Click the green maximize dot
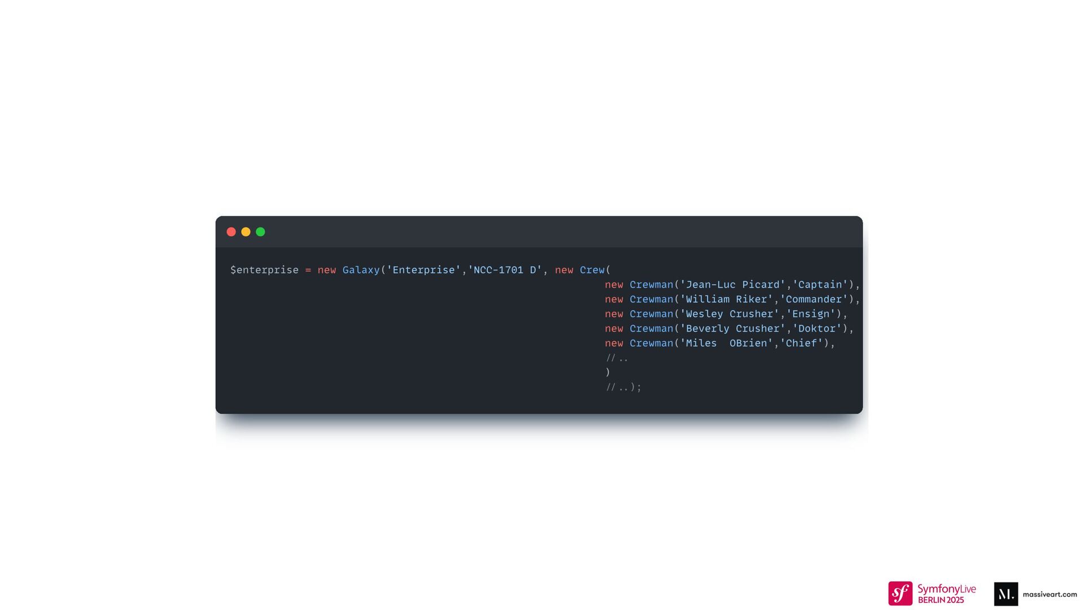The height and width of the screenshot is (610, 1084). (x=260, y=232)
